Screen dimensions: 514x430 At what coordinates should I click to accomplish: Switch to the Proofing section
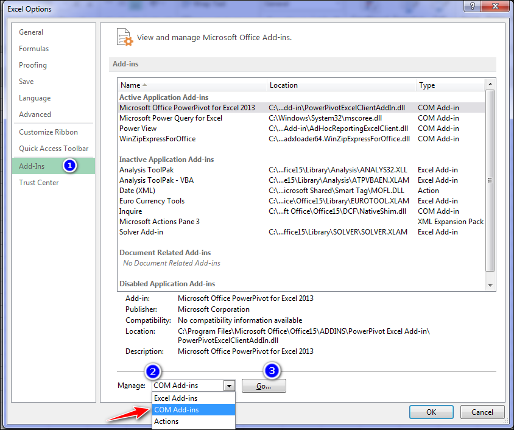[x=32, y=65]
